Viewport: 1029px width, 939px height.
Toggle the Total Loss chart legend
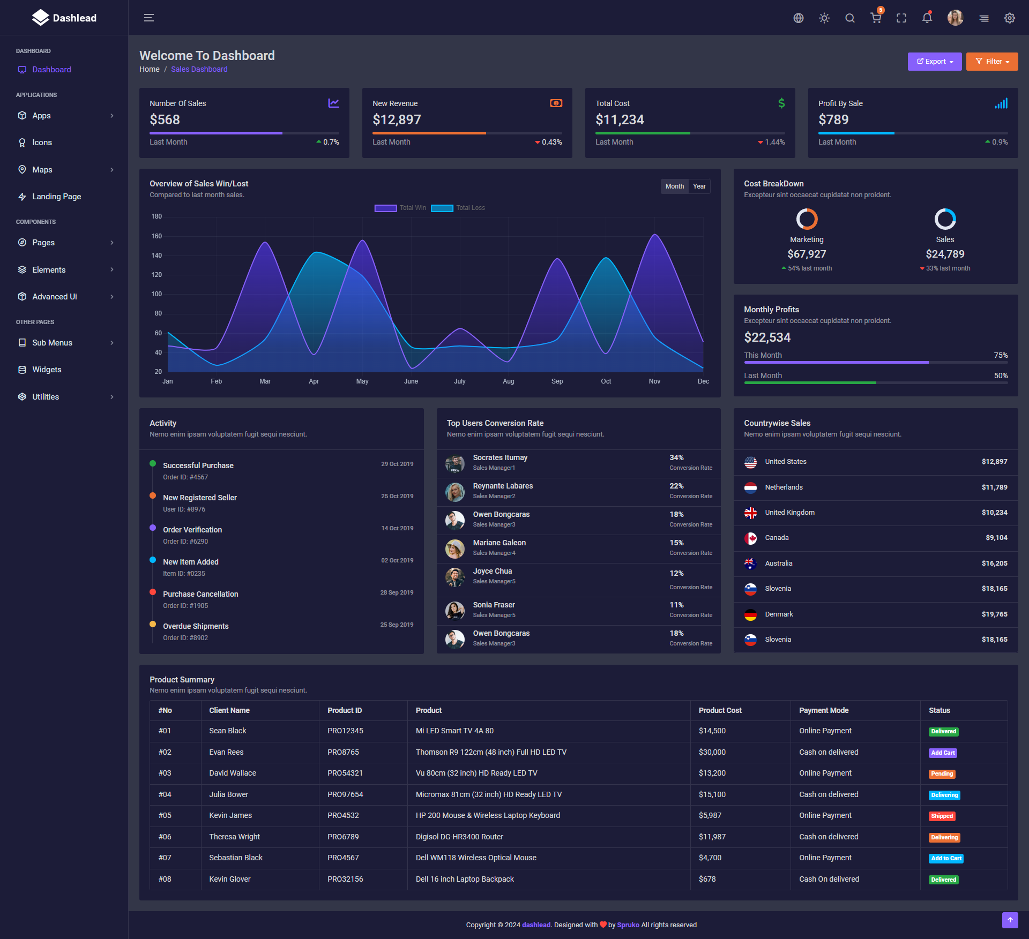pos(458,208)
